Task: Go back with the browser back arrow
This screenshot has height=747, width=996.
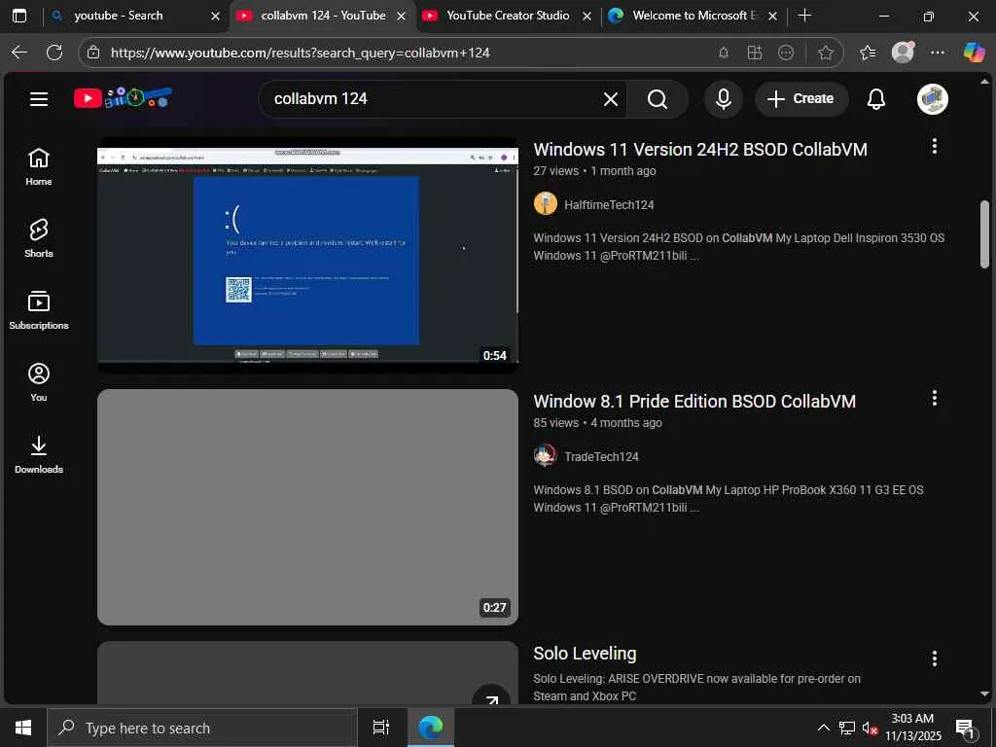Action: click(19, 53)
